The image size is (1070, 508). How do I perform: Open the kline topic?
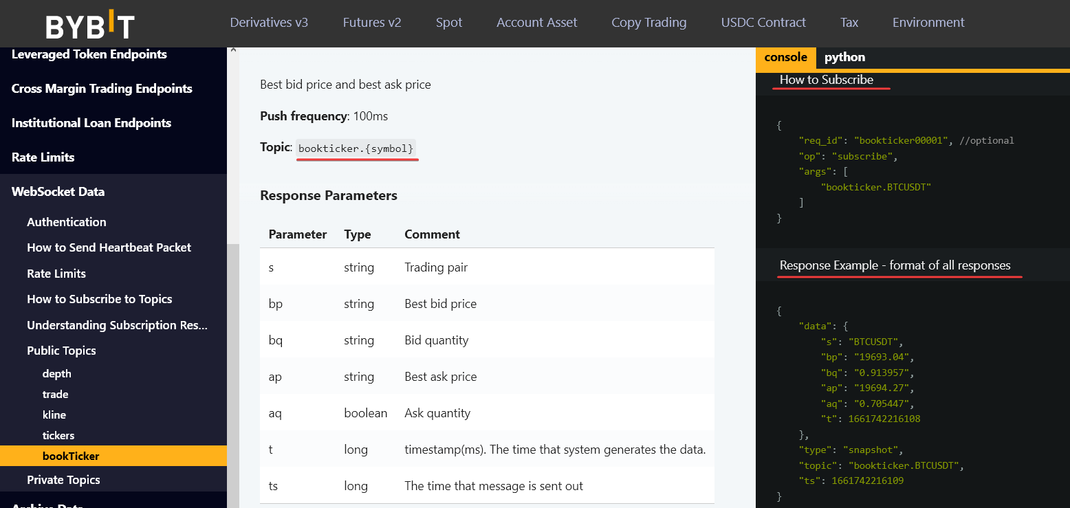click(54, 415)
